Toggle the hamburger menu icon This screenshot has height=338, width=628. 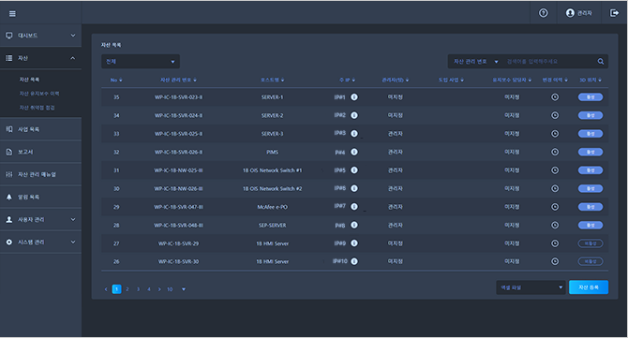click(12, 14)
